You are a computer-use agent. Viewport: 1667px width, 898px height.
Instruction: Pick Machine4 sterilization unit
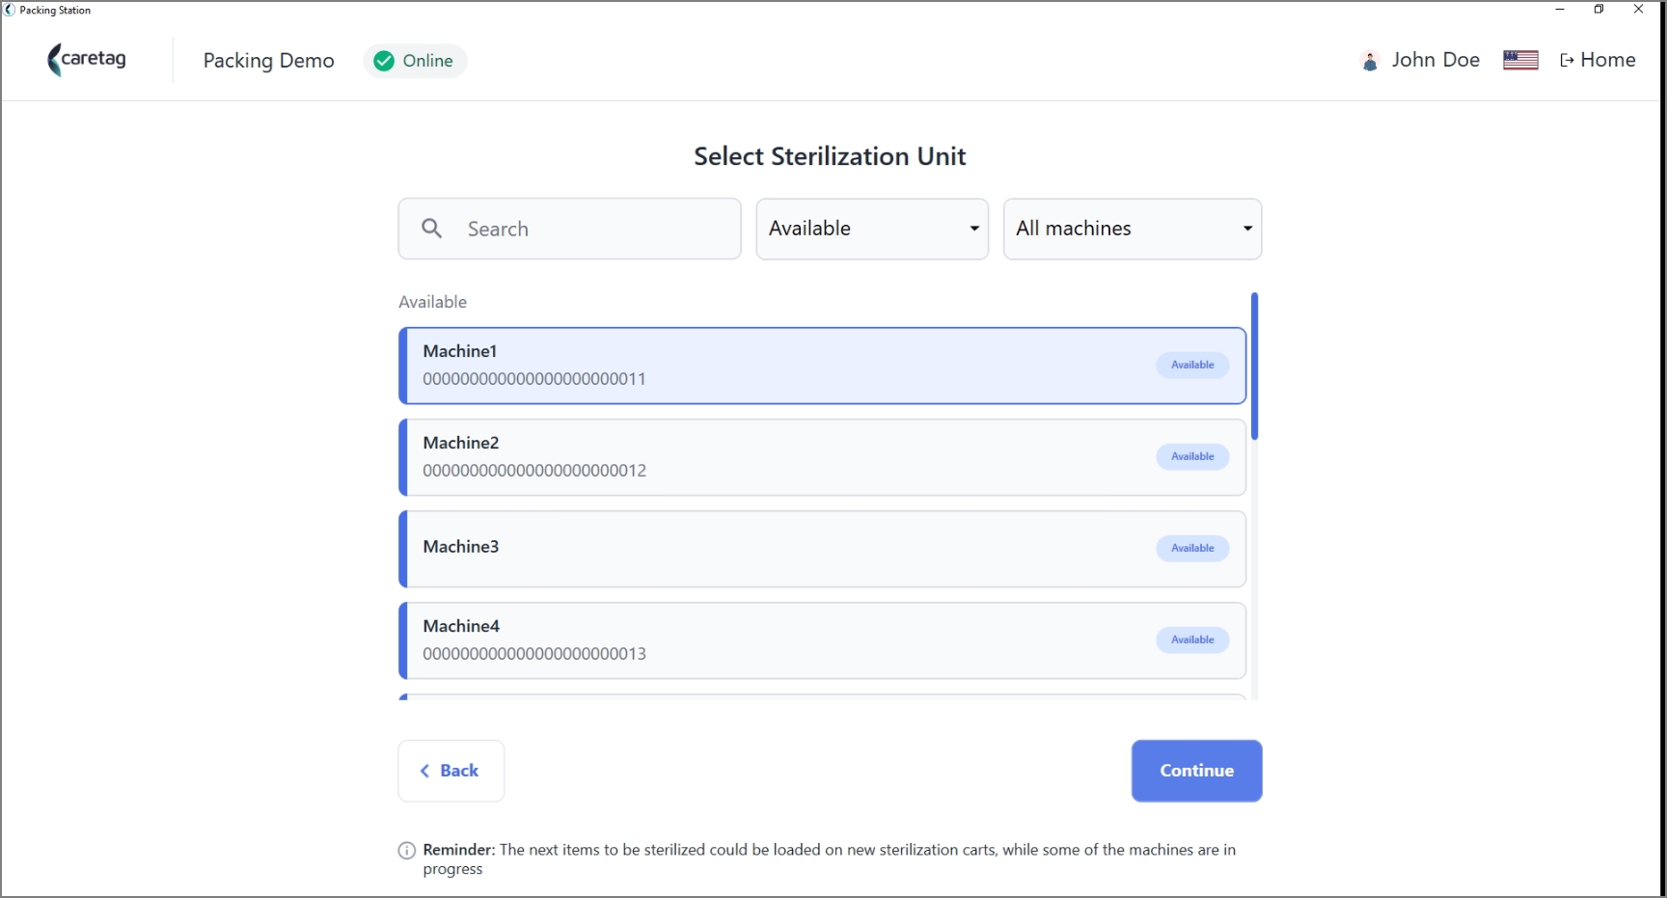click(x=823, y=640)
